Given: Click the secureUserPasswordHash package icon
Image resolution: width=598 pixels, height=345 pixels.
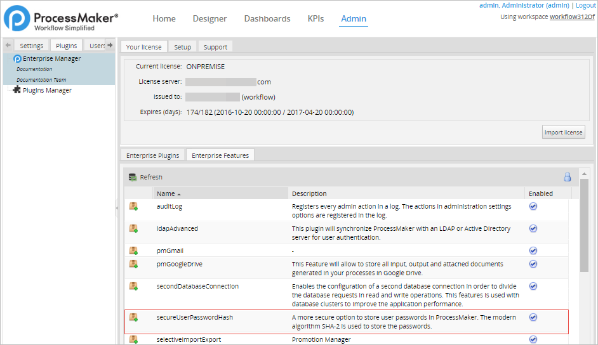Looking at the screenshot, I should [x=133, y=317].
